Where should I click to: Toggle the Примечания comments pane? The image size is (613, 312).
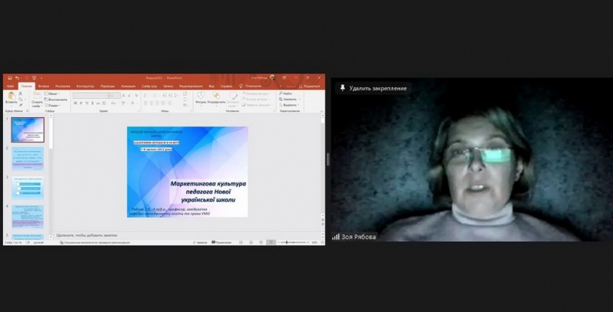(x=223, y=242)
